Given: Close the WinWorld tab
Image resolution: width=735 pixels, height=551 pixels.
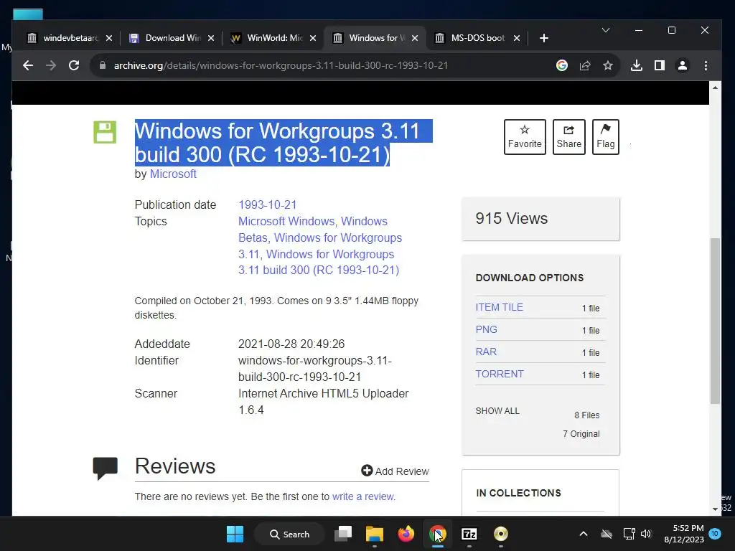Looking at the screenshot, I should [313, 38].
